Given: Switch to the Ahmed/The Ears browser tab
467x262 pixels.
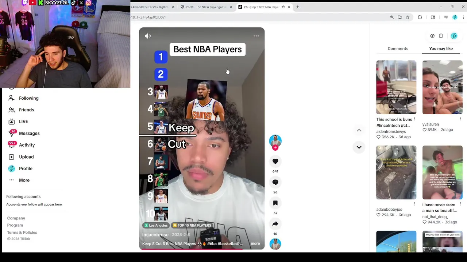Looking at the screenshot, I should tap(150, 7).
